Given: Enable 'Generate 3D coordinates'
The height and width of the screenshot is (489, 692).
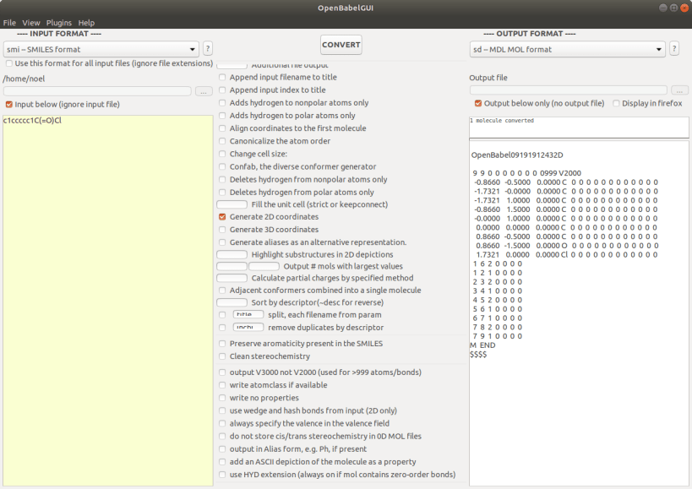Looking at the screenshot, I should click(222, 230).
